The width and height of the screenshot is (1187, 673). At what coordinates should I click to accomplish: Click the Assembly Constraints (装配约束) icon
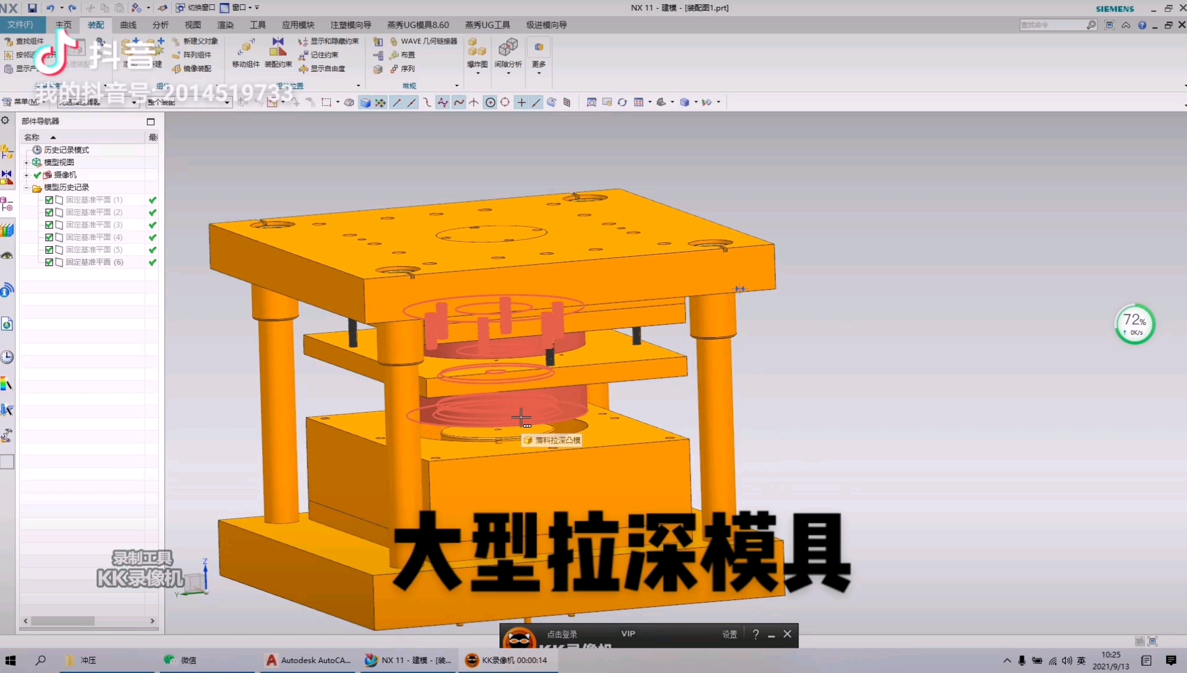click(x=278, y=47)
